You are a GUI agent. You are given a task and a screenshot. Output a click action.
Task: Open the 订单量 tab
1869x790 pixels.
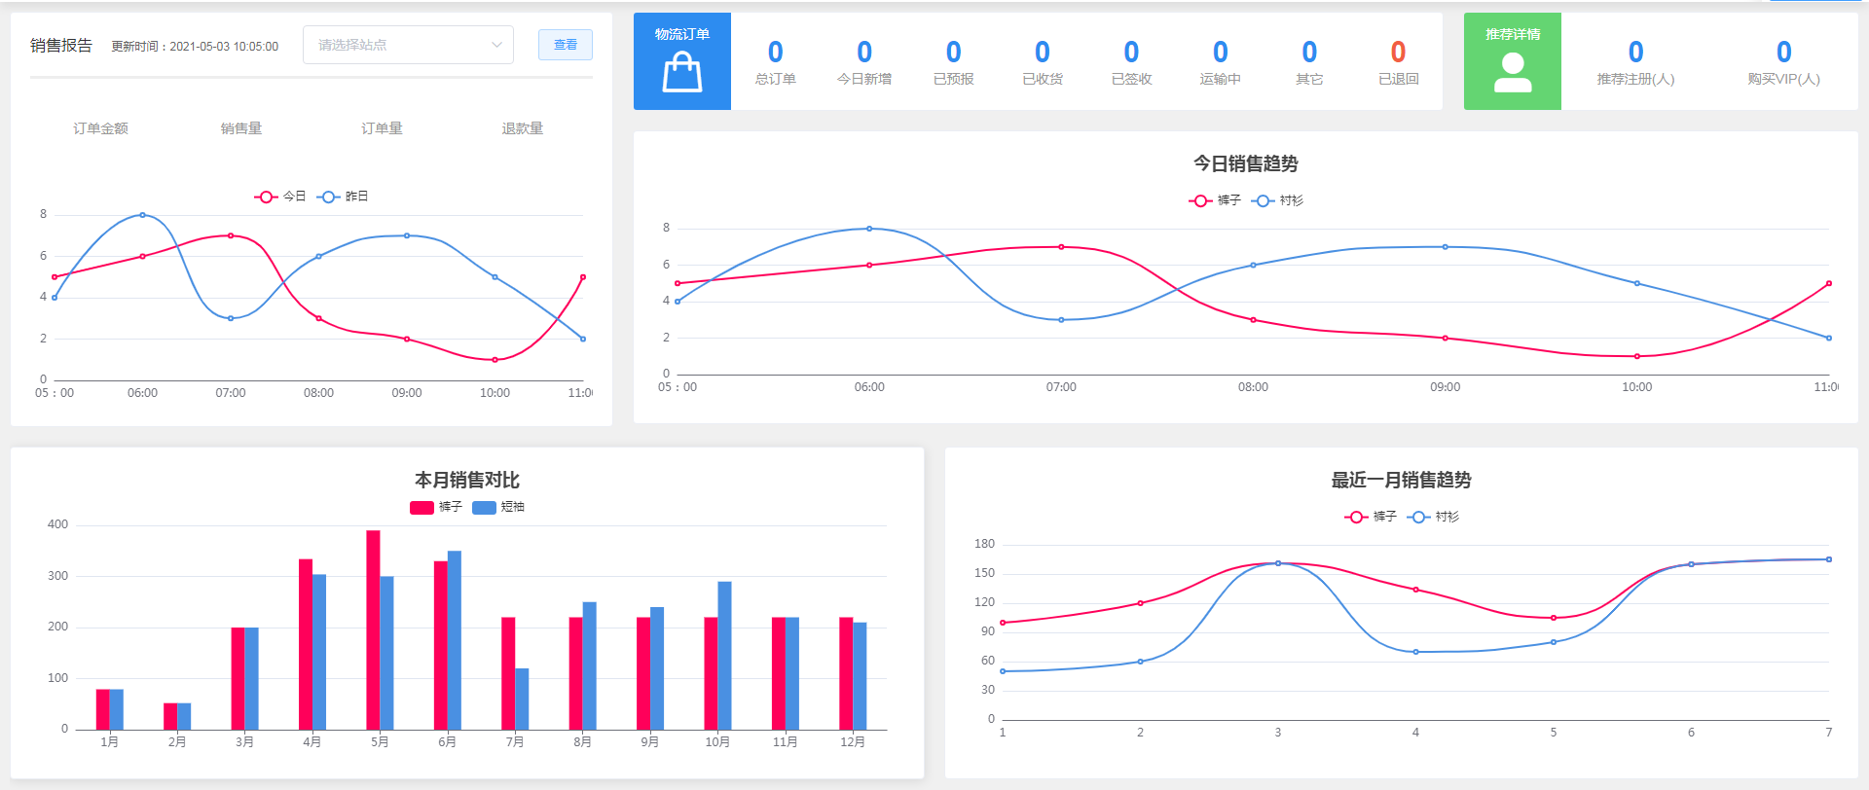click(382, 128)
